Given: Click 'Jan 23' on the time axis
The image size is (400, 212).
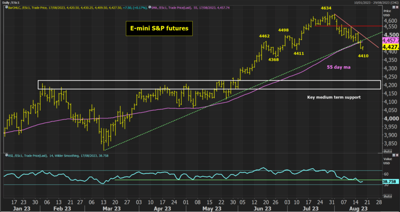Looking at the screenshot, I should tap(21, 209).
